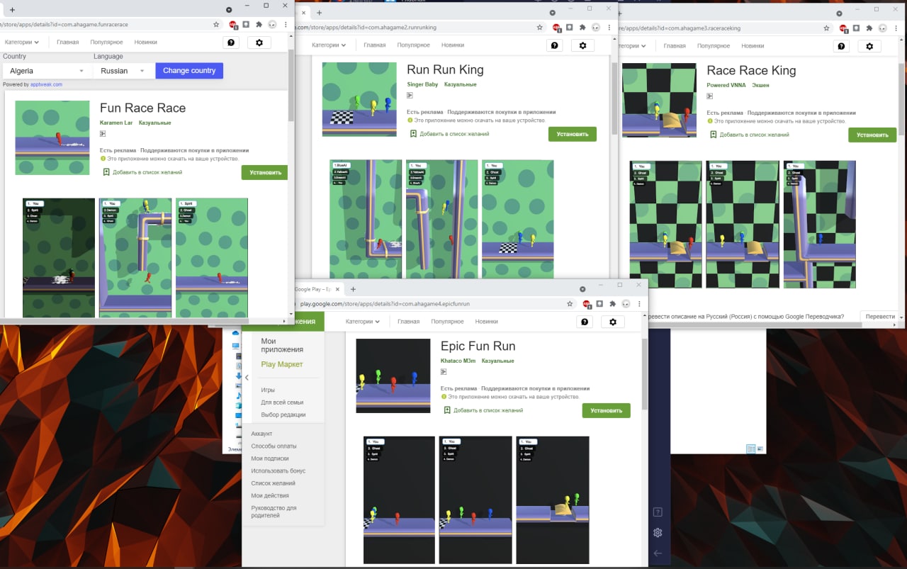Open AdBlock extension in Fun Race Race window
This screenshot has width=907, height=569.
tap(233, 24)
